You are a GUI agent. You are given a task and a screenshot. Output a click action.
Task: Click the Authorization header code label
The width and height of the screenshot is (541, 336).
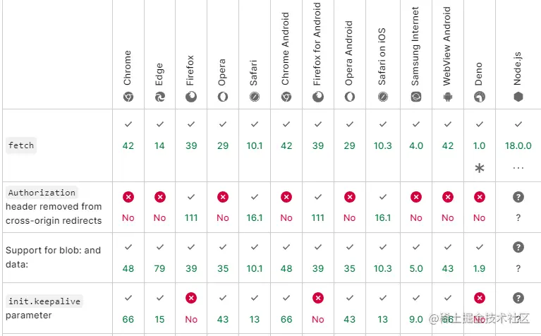click(42, 193)
